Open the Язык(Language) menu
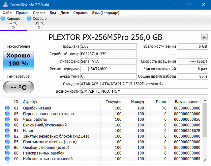 [x=105, y=13]
